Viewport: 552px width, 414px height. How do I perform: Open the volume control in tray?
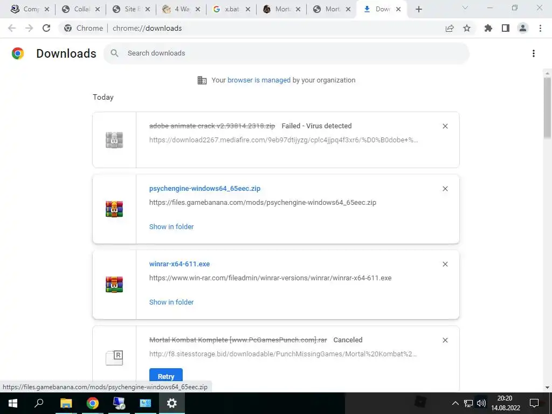(x=481, y=403)
